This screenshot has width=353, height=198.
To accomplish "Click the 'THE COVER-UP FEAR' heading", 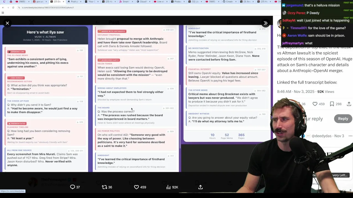I will click(18, 101).
